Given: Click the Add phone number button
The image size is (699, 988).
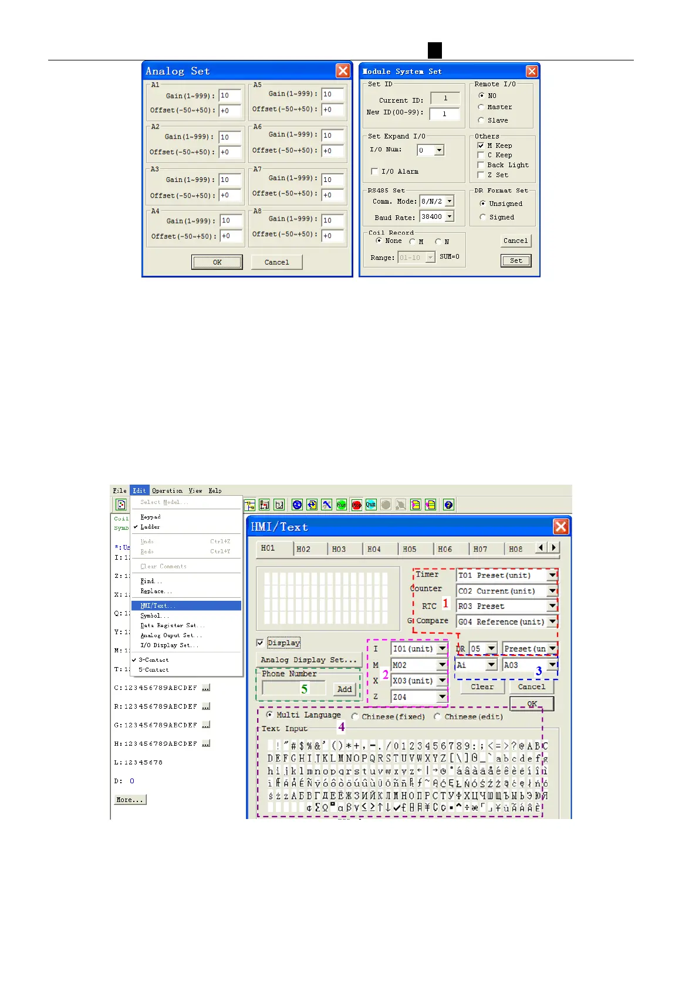Looking at the screenshot, I should coord(345,689).
